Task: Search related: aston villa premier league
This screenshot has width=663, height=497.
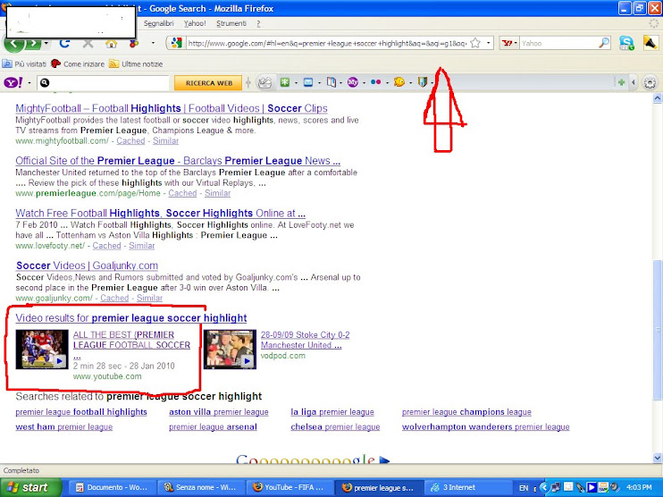Action: (219, 412)
